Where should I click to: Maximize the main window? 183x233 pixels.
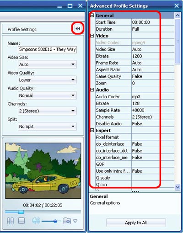(70, 6)
